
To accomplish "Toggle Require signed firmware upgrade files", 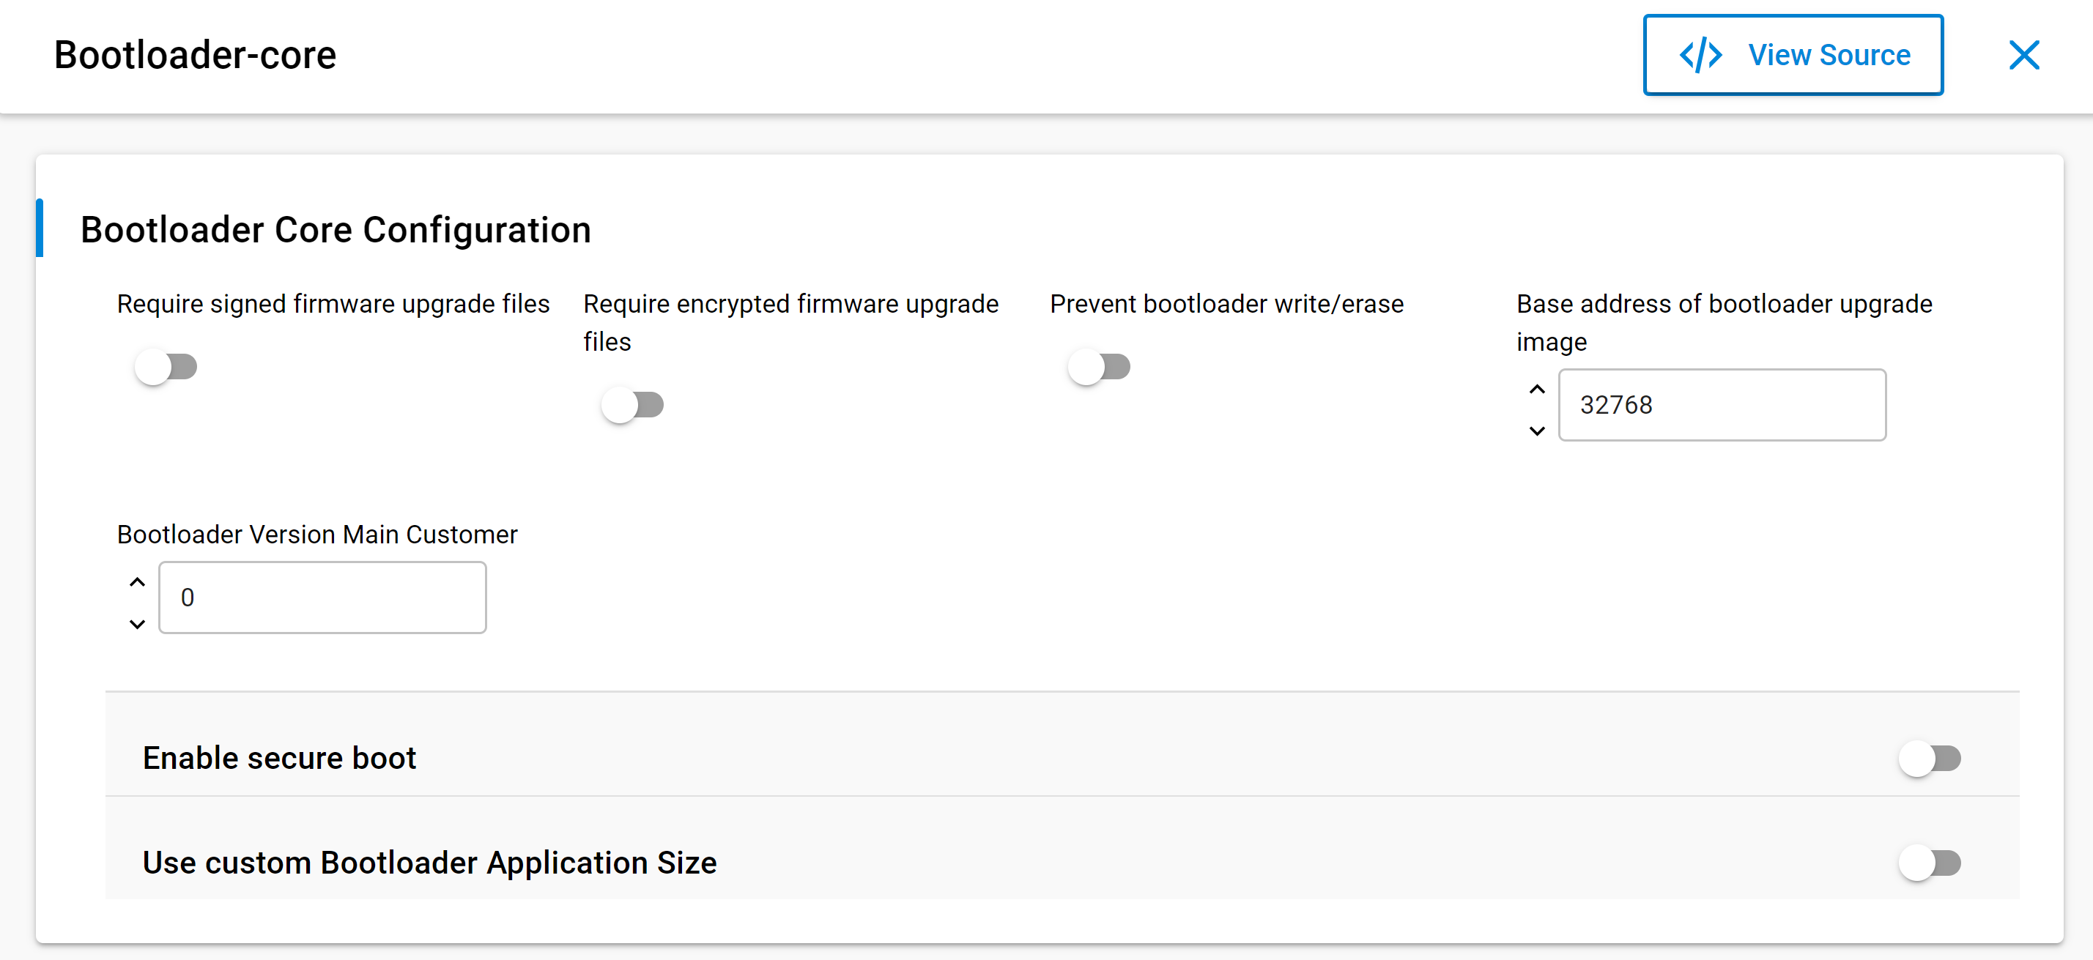I will pos(166,367).
